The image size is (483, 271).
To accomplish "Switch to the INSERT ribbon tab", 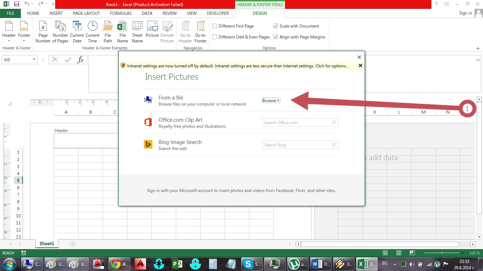I will click(56, 13).
